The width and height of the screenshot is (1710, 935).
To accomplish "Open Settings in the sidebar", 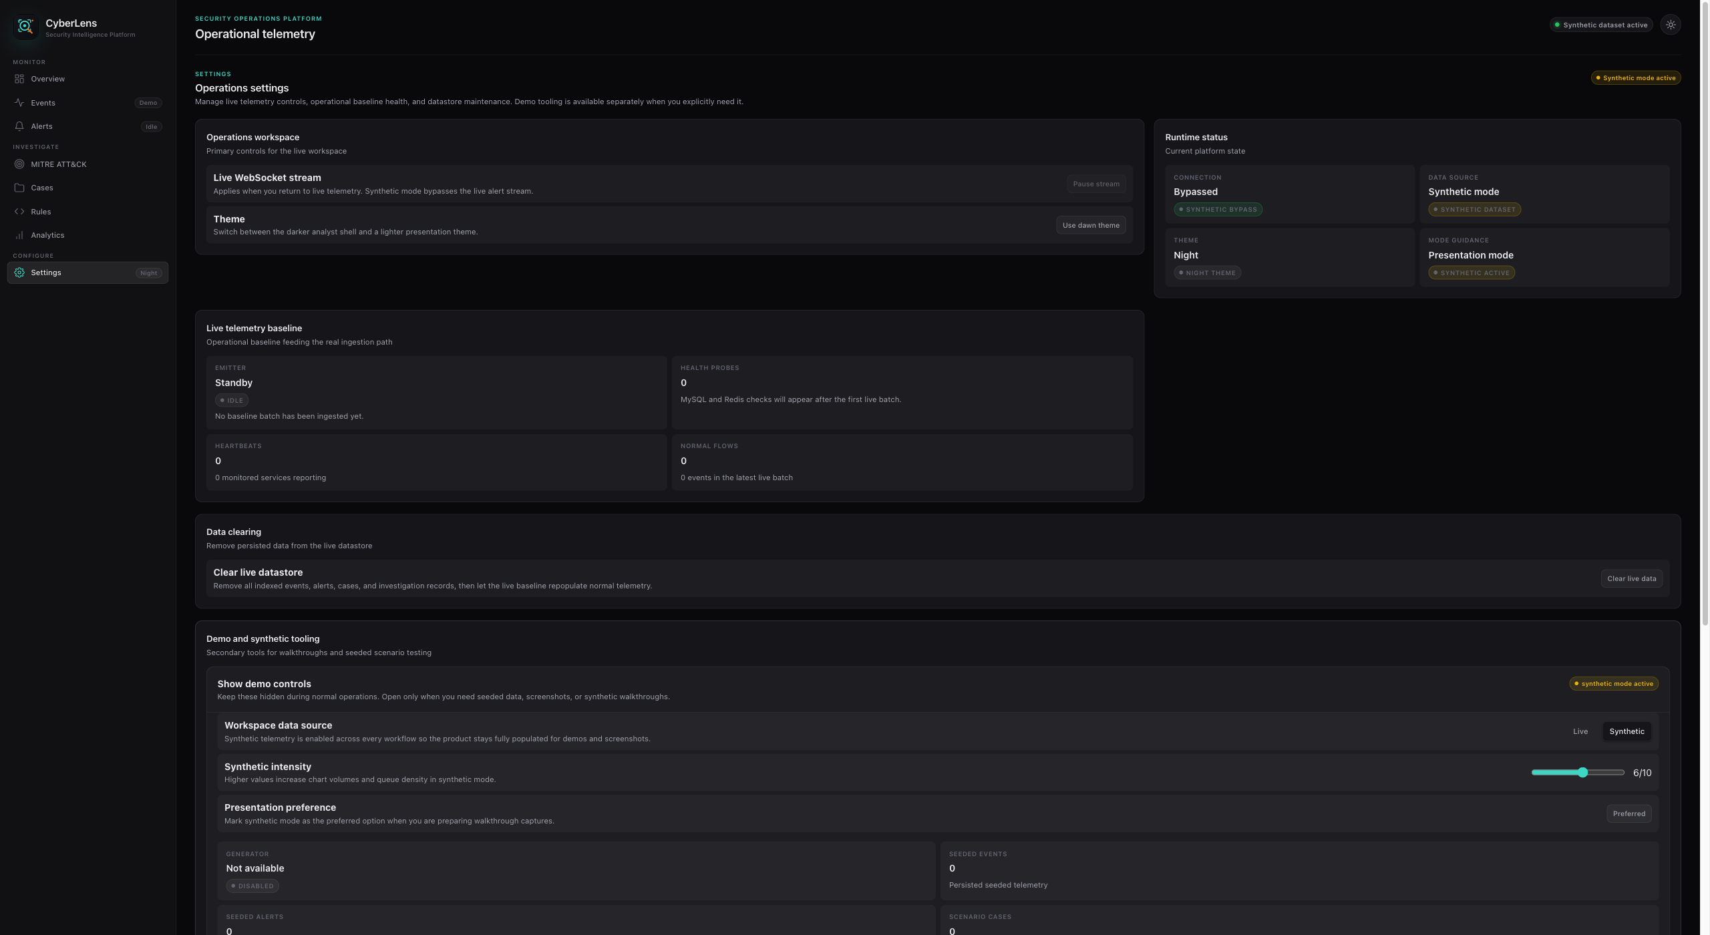I will point(46,272).
